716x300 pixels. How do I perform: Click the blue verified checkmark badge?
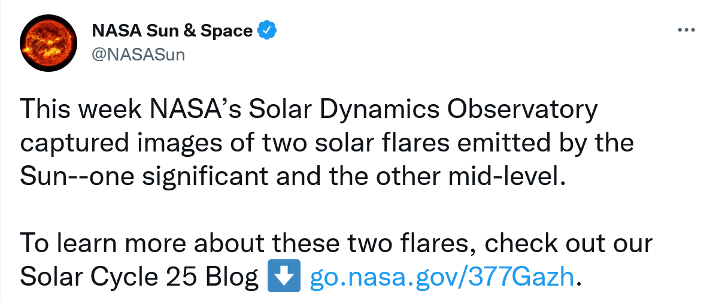[266, 31]
